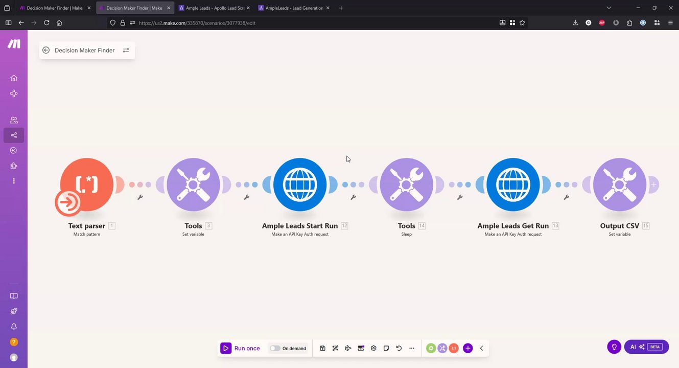
Task: Go back using the scenario back arrow
Action: pyautogui.click(x=46, y=50)
